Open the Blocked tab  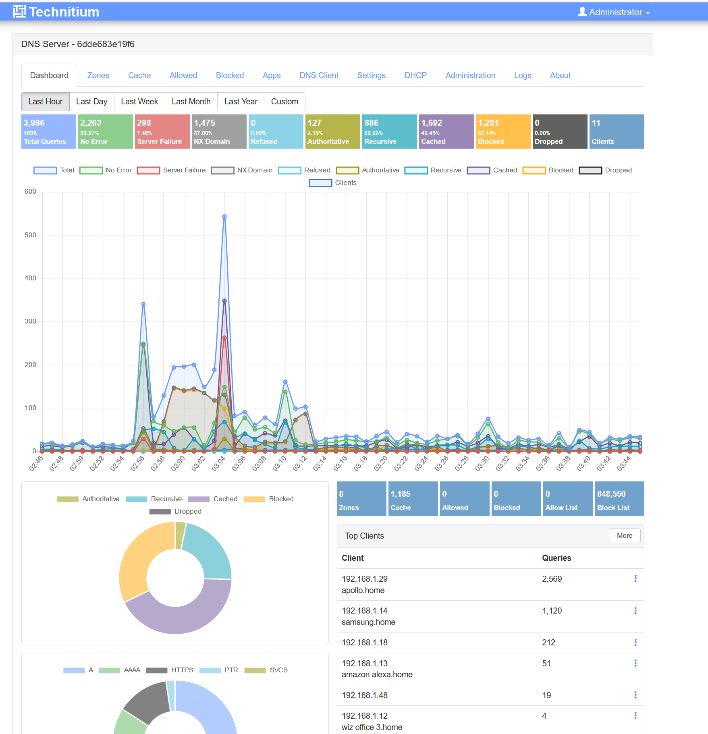click(230, 75)
